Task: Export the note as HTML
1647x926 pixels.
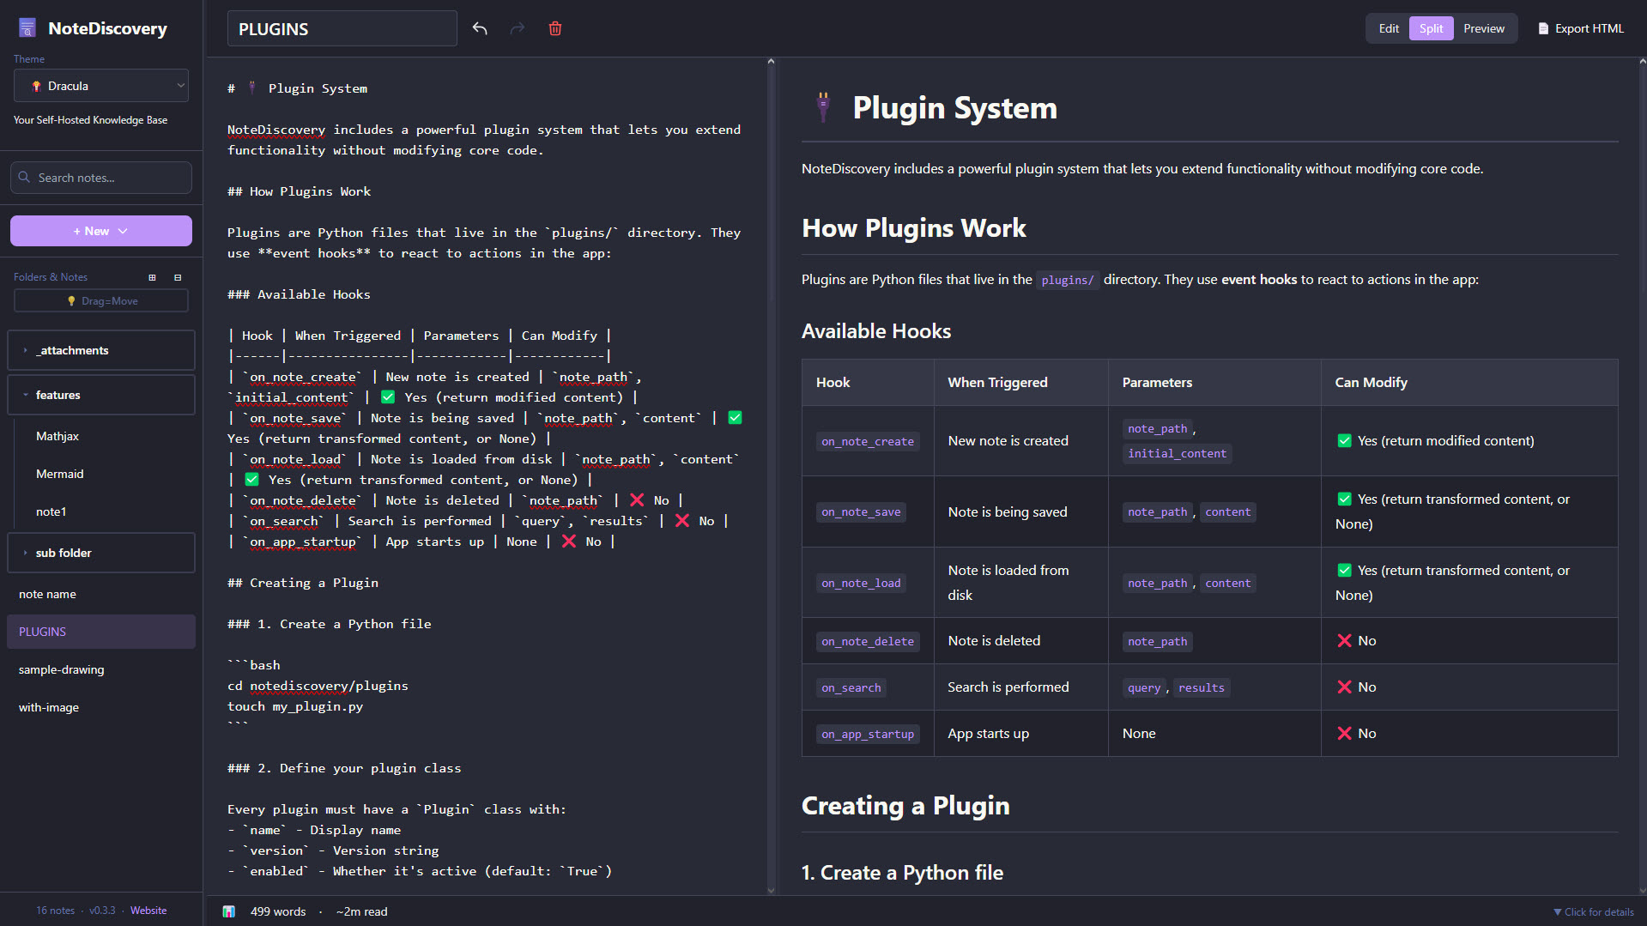Action: click(x=1581, y=28)
